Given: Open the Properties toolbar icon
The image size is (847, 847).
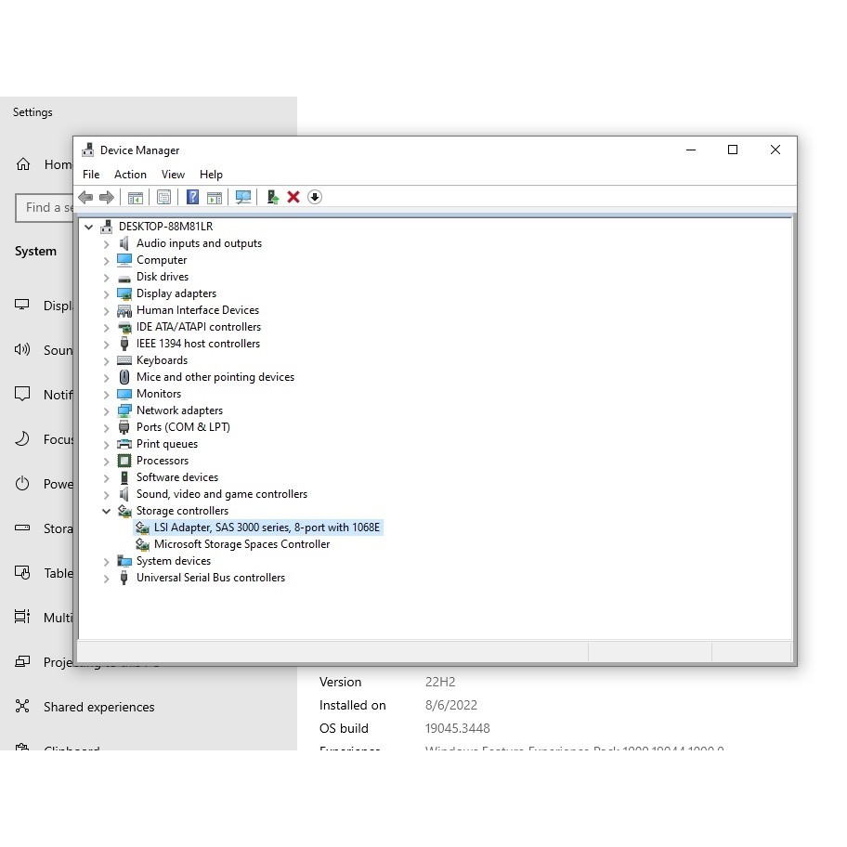Looking at the screenshot, I should 163,197.
